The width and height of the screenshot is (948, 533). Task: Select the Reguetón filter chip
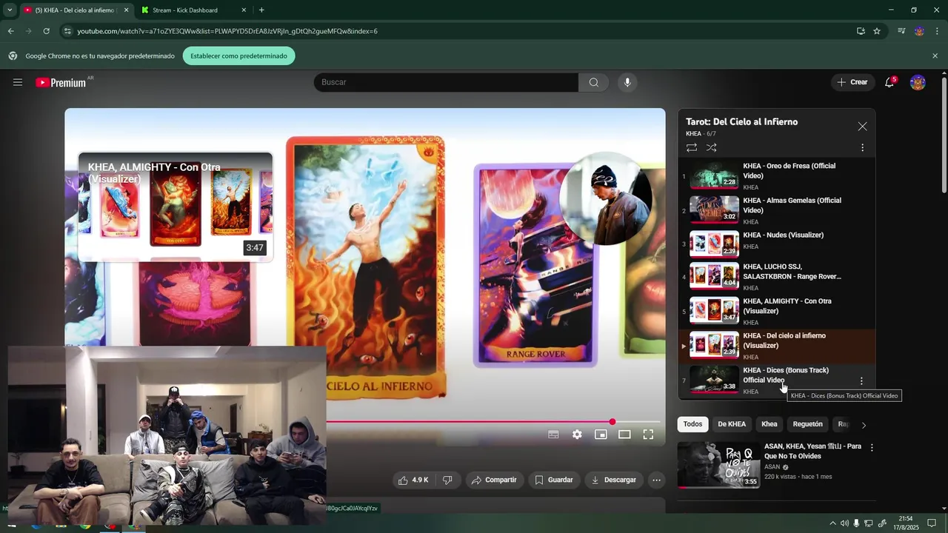click(x=807, y=424)
